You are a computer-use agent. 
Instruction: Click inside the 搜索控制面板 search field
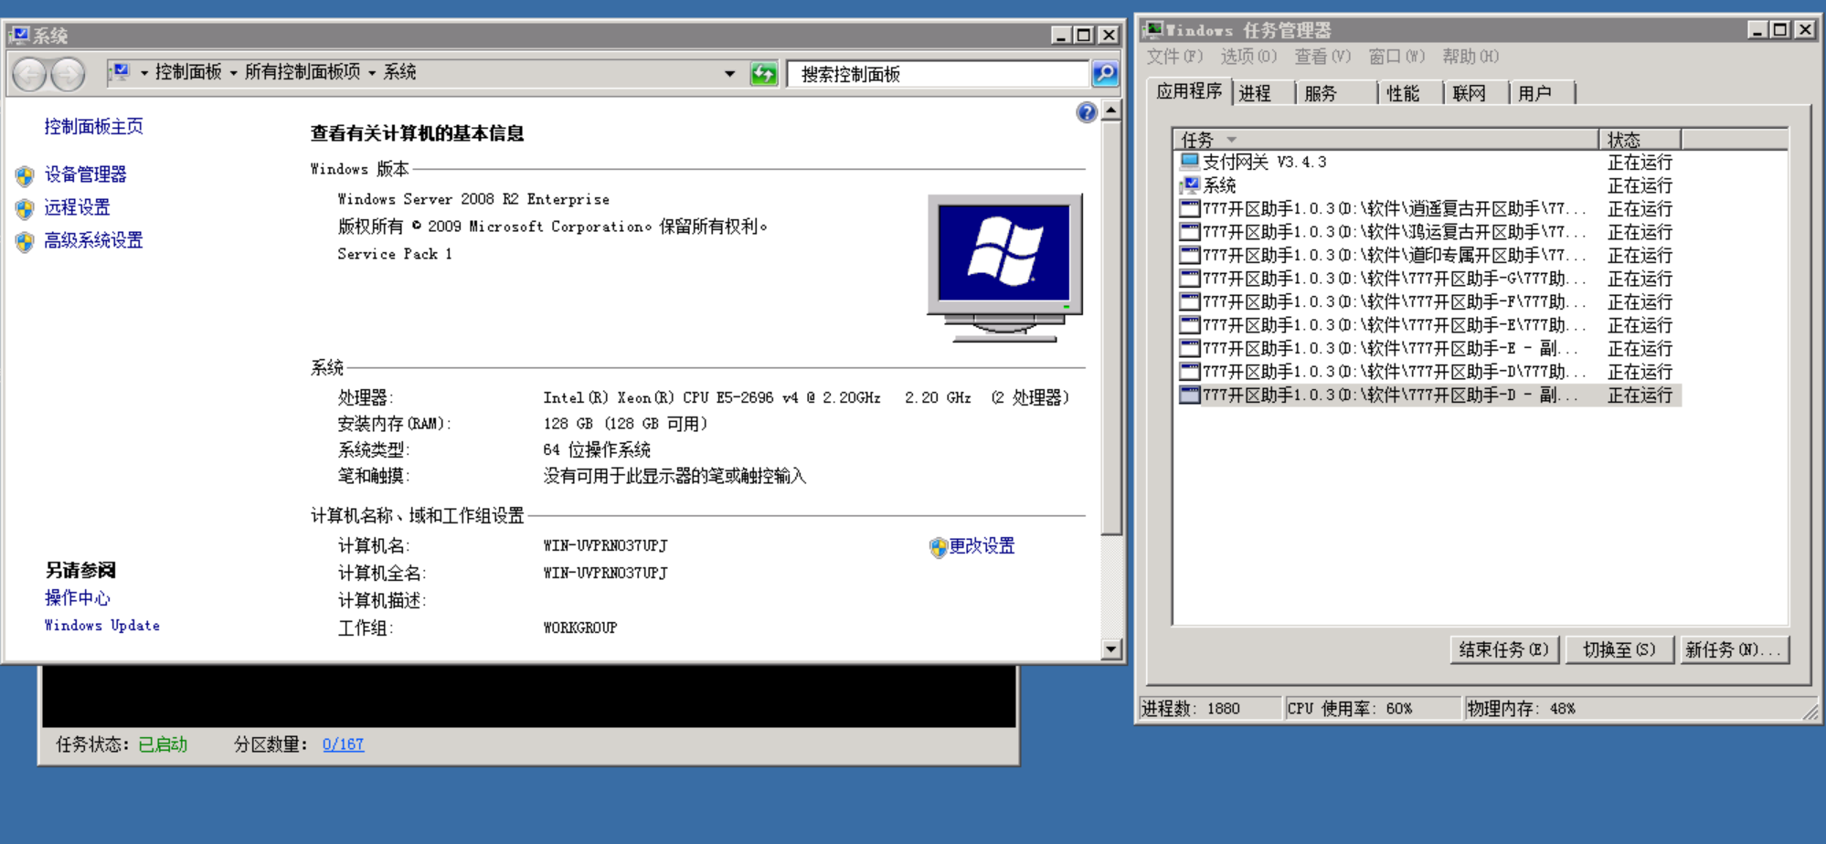939,74
